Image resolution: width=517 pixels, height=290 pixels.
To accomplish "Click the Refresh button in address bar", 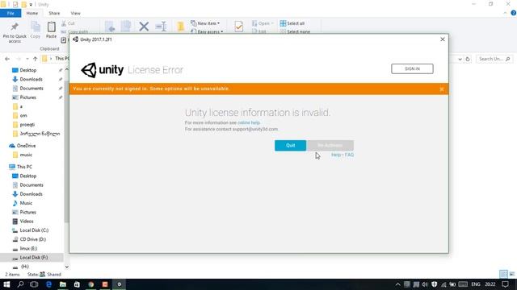I will [468, 59].
